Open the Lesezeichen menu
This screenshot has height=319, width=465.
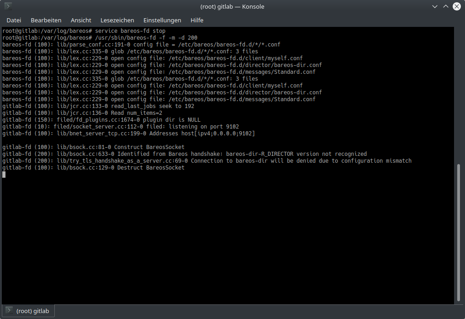tap(117, 20)
